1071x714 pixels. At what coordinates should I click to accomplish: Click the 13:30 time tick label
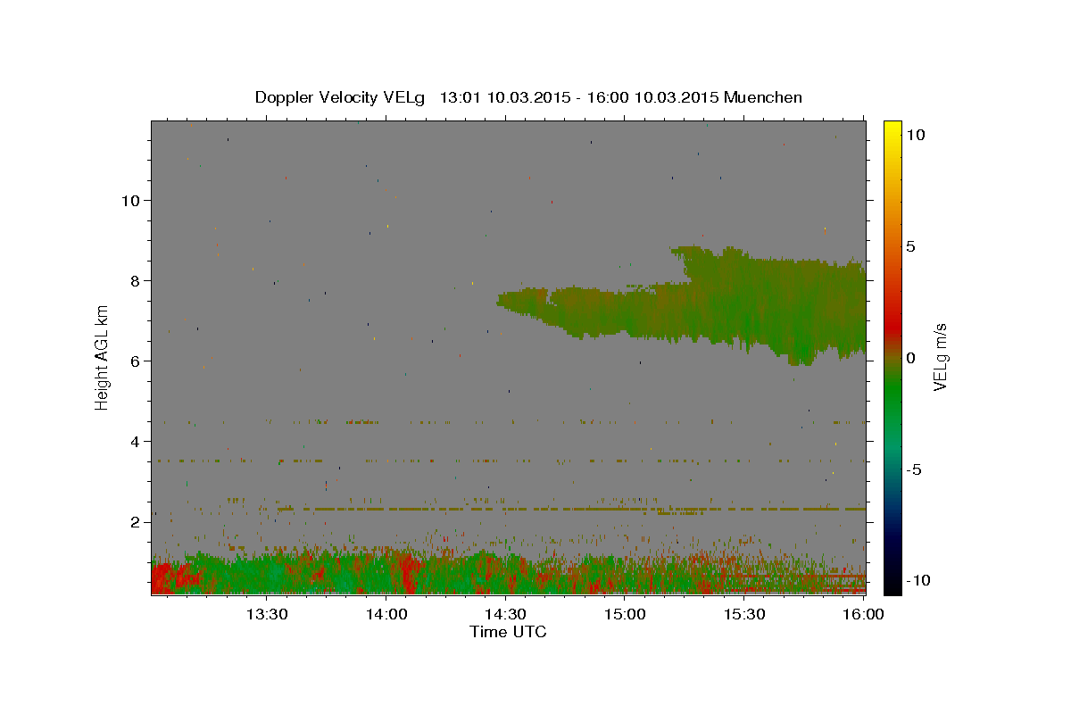click(266, 614)
